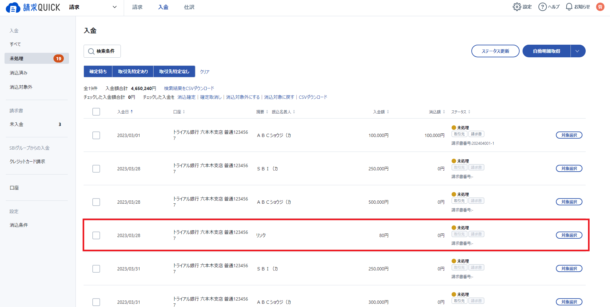Click the CSVダウンロード link for checked items
Screen dimensions: 610x307
313,97
